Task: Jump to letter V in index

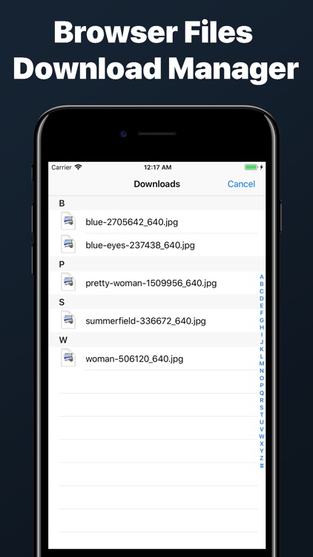Action: click(x=262, y=429)
